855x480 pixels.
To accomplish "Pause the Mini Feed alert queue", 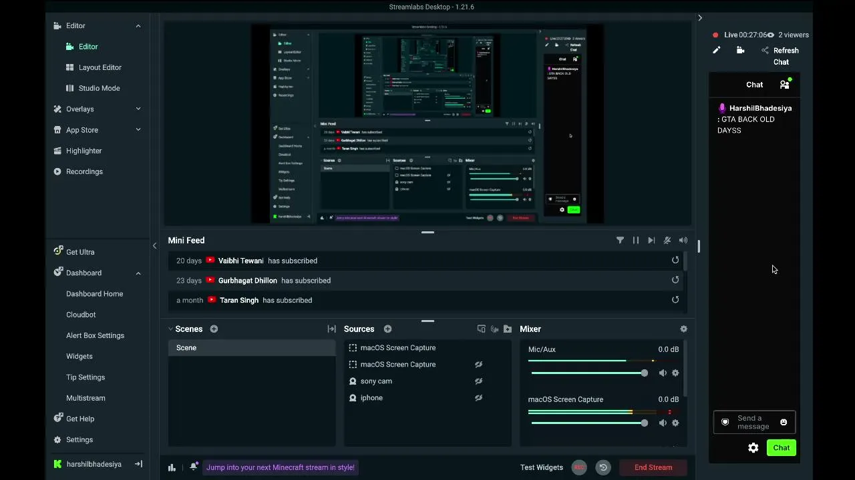I will [636, 240].
